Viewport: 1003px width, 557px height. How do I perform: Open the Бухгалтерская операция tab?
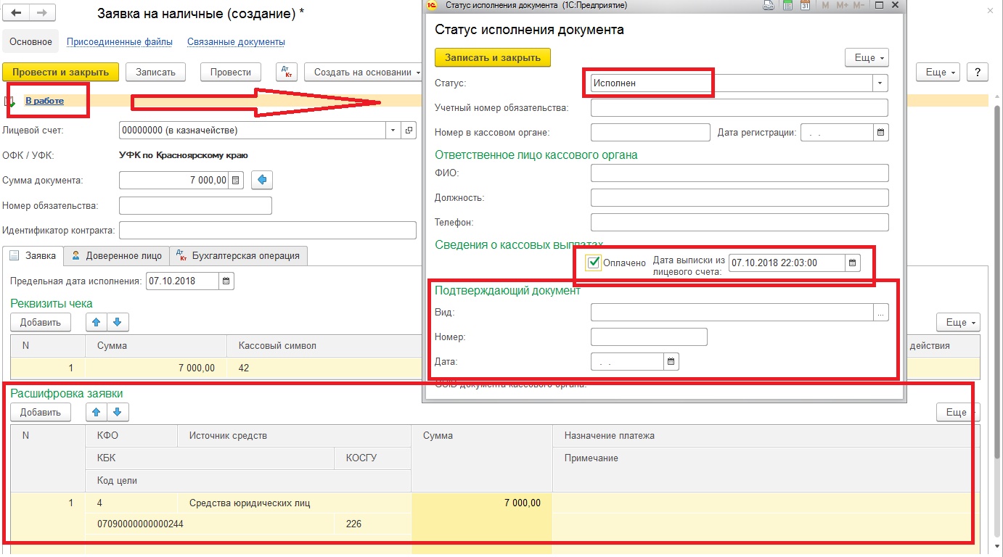click(x=239, y=255)
